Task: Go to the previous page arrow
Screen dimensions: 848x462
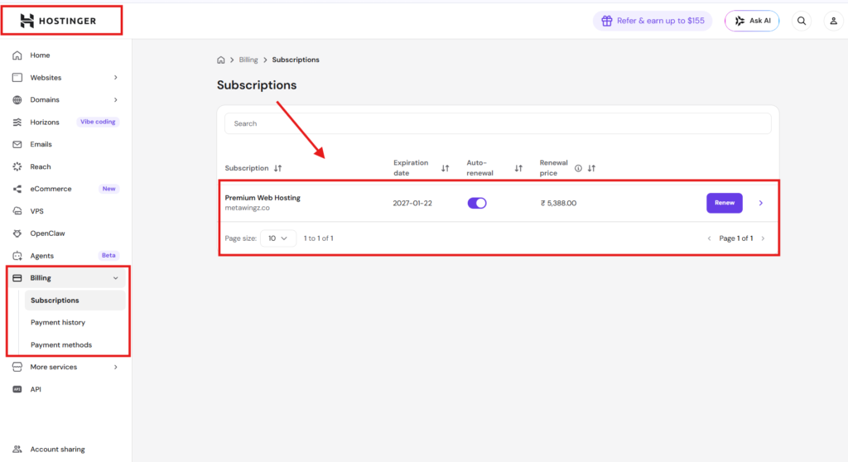Action: [709, 238]
